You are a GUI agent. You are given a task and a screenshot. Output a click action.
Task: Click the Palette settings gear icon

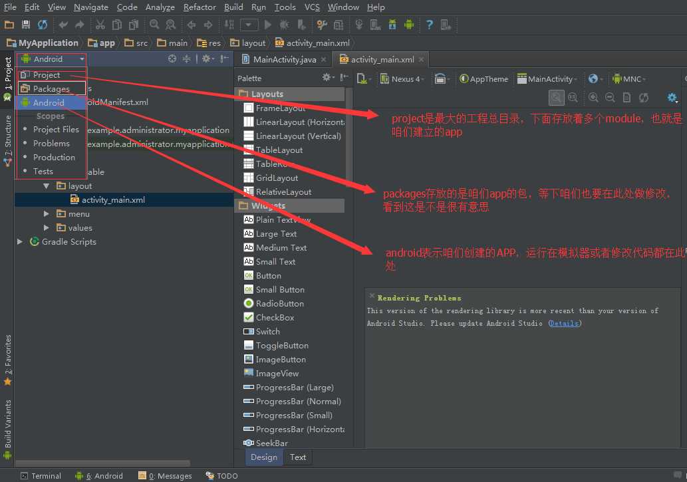[x=328, y=78]
